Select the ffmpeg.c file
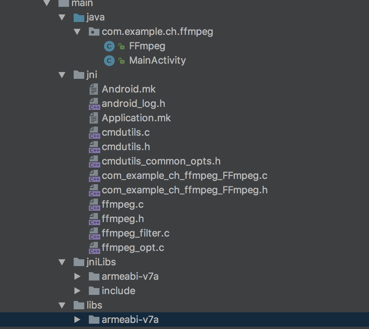This screenshot has height=329, width=369. click(x=122, y=205)
